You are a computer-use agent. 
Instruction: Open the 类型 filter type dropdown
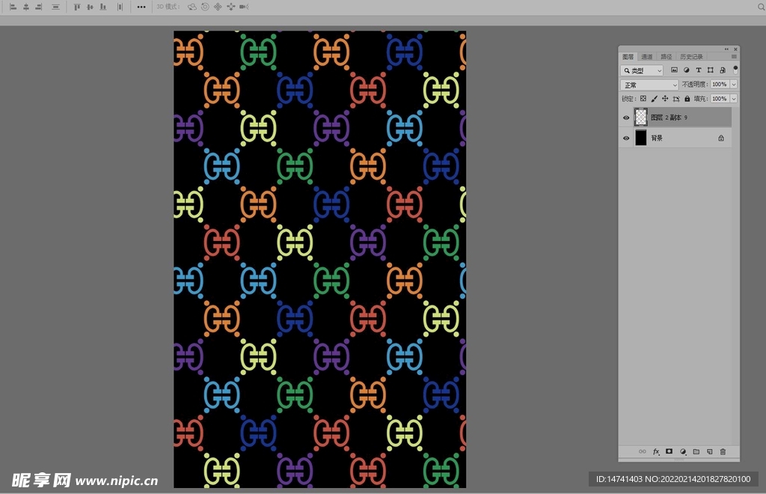pyautogui.click(x=642, y=70)
